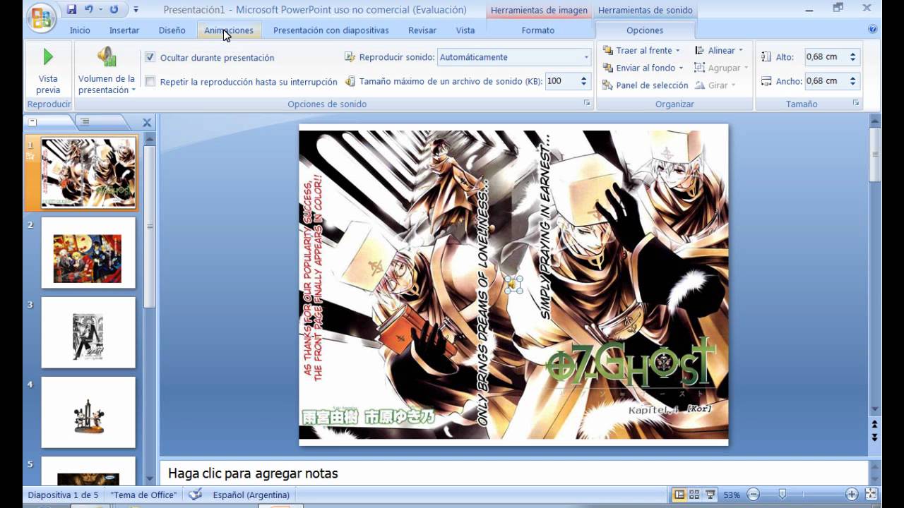Open Volumen de la presentación speaker menu

click(107, 69)
